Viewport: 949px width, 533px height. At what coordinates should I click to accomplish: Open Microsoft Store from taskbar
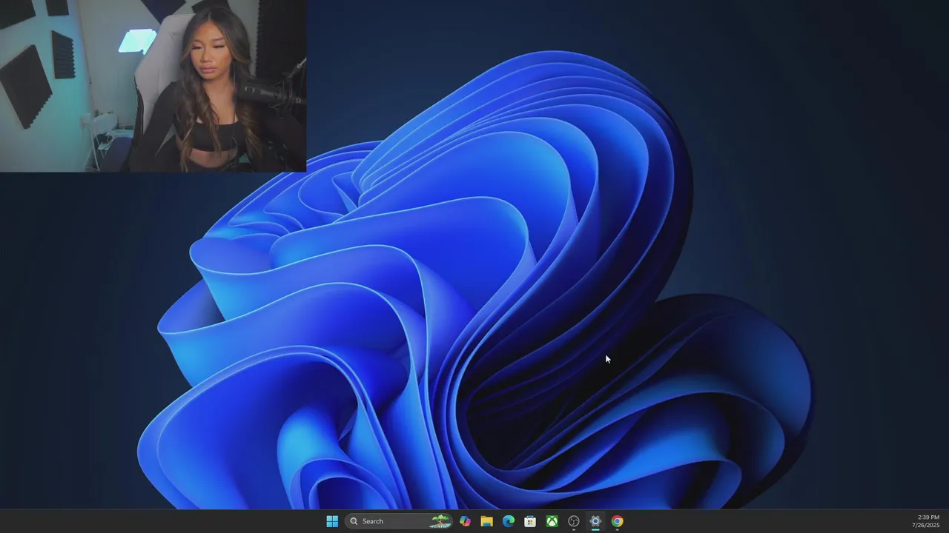[x=530, y=521]
